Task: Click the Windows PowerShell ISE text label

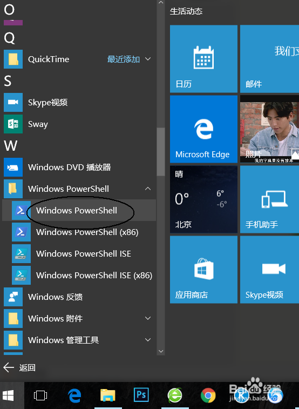Action: pos(84,253)
